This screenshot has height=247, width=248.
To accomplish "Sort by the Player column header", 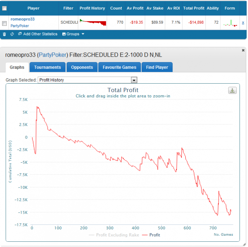I will (33, 8).
